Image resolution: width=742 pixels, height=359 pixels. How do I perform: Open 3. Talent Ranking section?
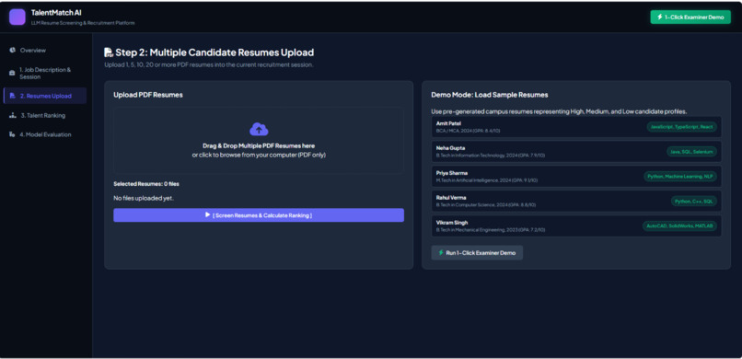point(45,115)
